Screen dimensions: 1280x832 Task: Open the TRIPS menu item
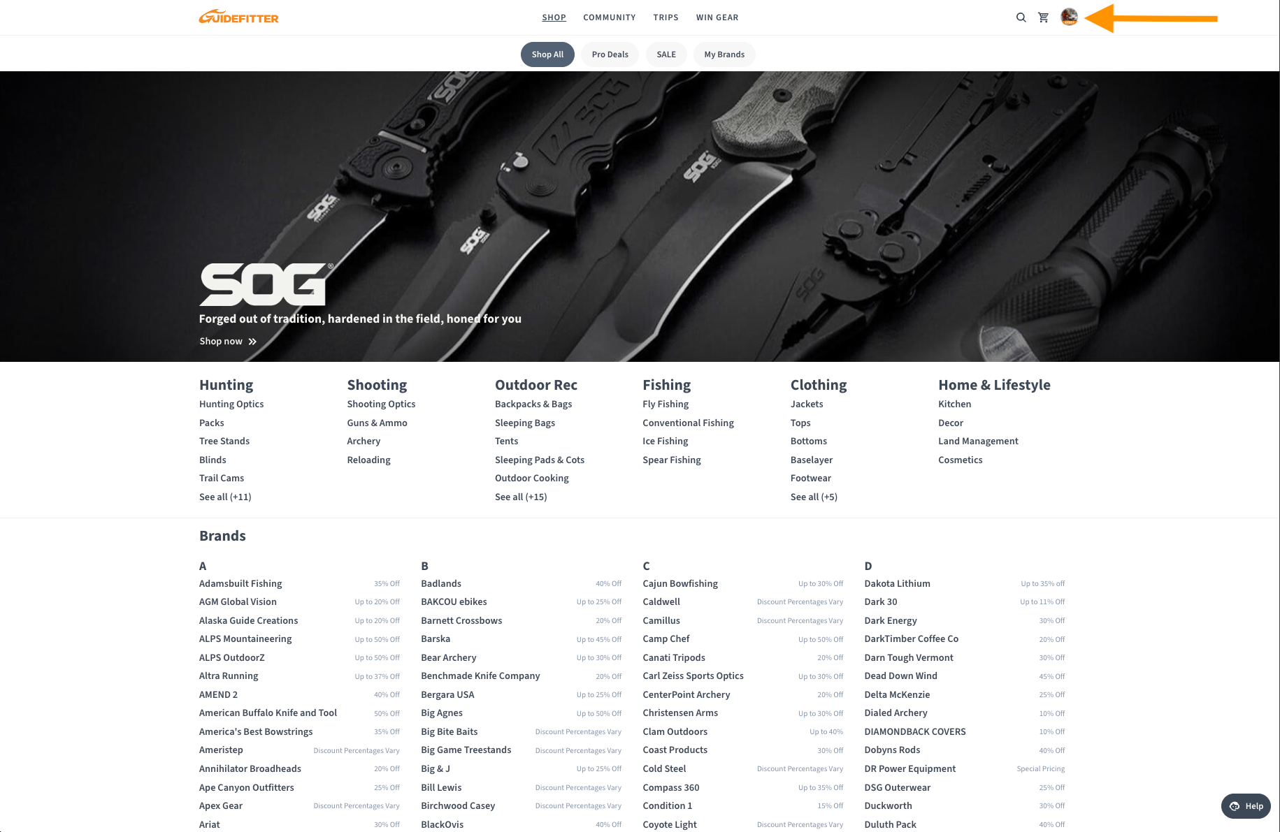coord(666,17)
